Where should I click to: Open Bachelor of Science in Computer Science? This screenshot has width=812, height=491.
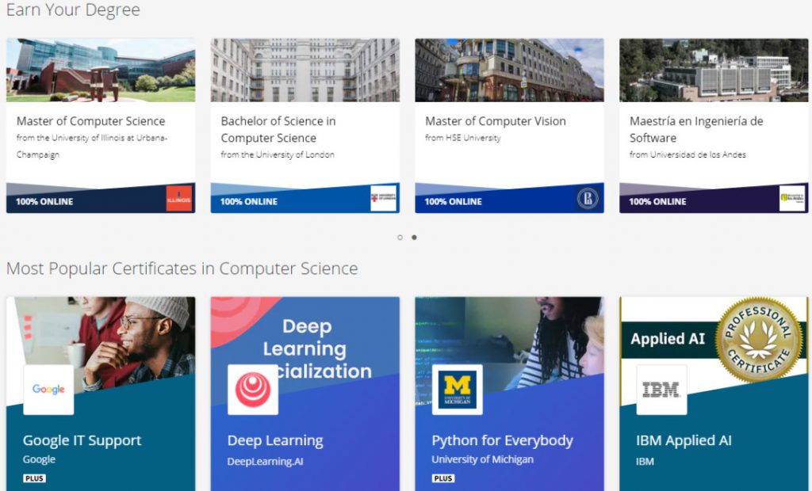[x=278, y=129]
